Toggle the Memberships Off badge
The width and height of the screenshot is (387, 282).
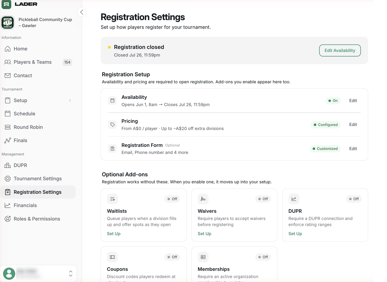coord(263,257)
